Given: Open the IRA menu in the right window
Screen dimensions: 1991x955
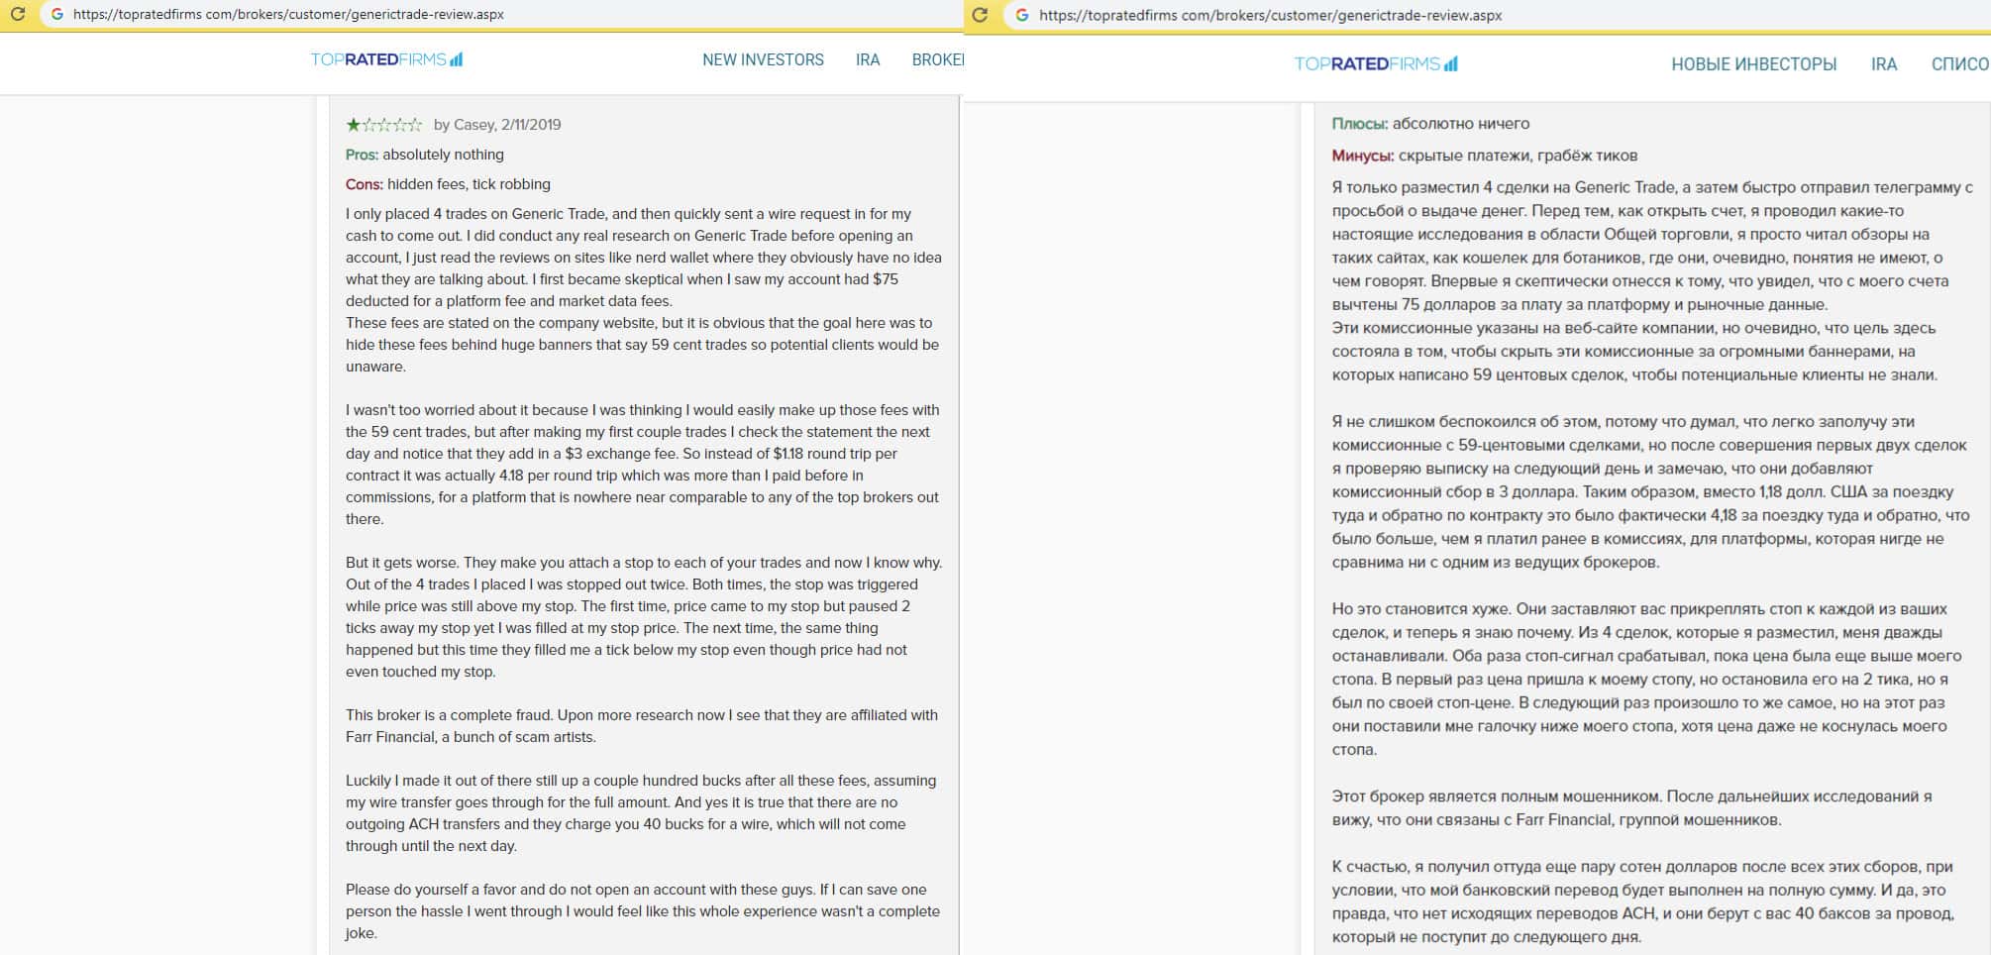Looking at the screenshot, I should [1884, 64].
